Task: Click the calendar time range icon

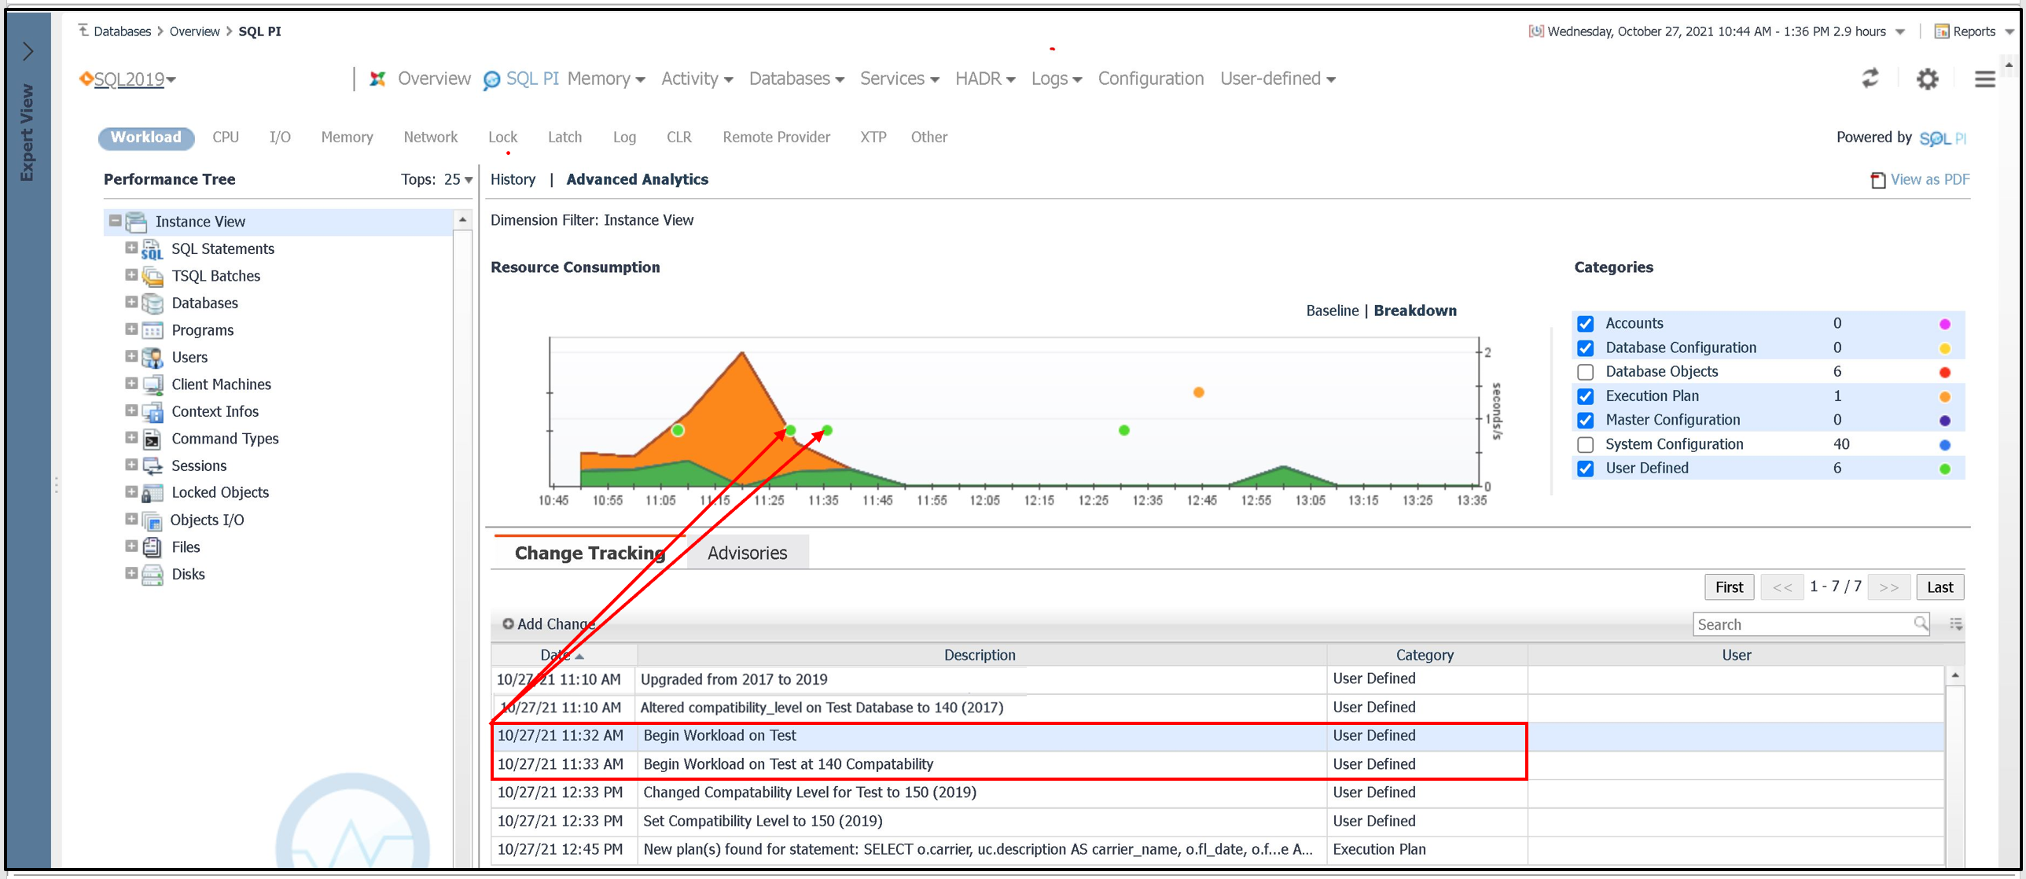Action: click(1535, 31)
